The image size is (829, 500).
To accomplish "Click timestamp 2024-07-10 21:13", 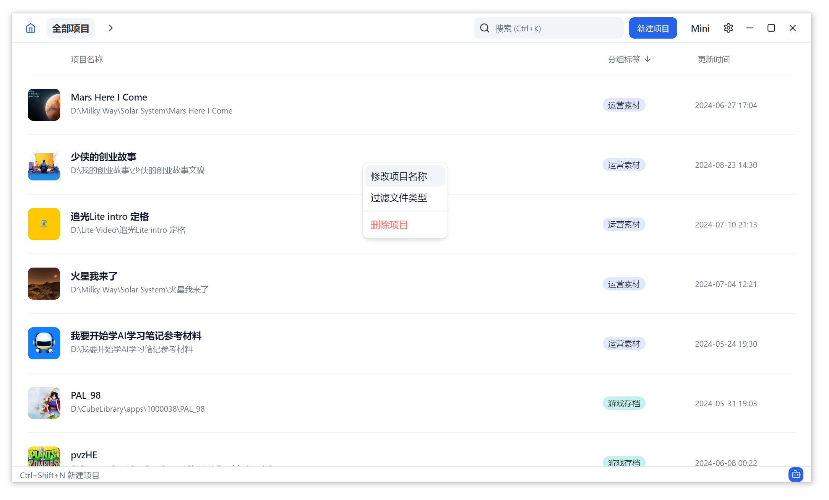I will [726, 224].
